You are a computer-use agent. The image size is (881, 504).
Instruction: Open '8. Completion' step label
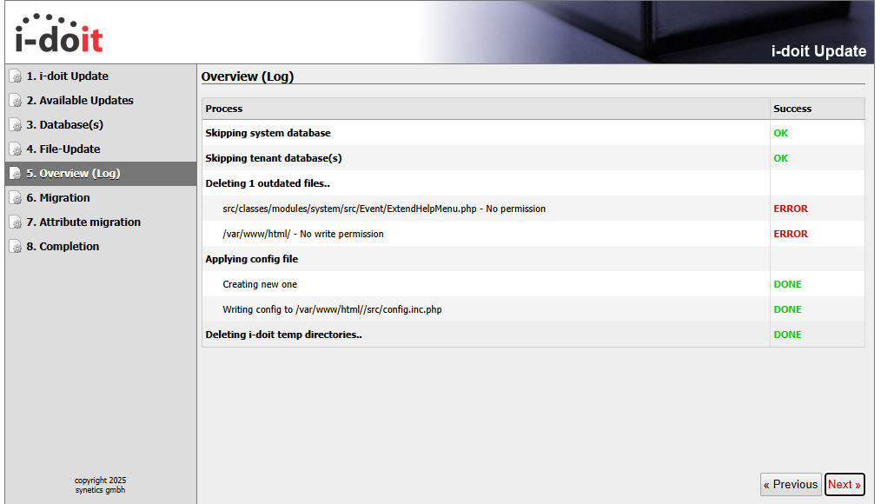pyautogui.click(x=69, y=247)
